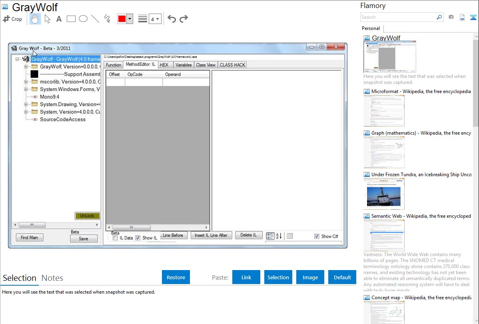Select the rectangle shape tool
The height and width of the screenshot is (324, 479).
pos(71,19)
